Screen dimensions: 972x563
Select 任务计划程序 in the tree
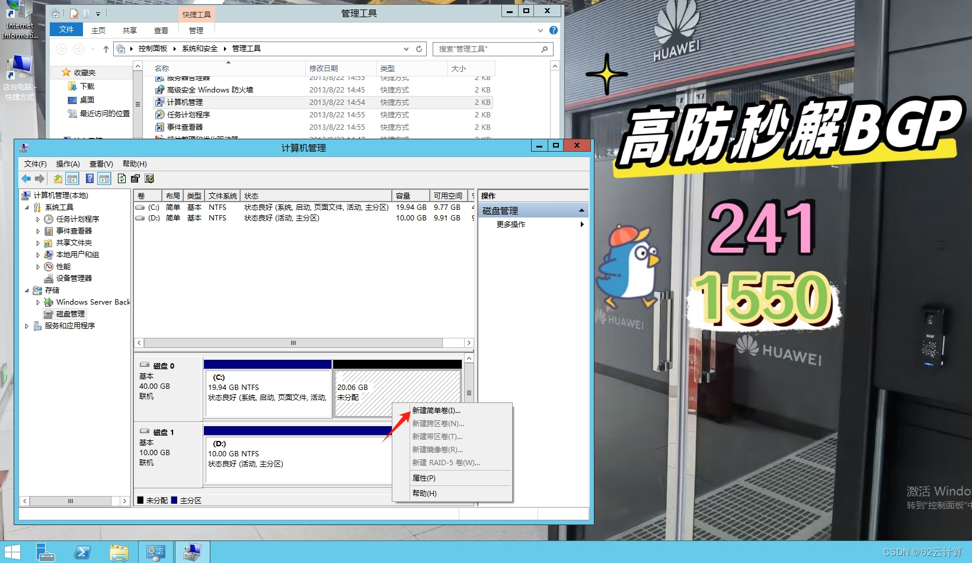click(x=78, y=219)
